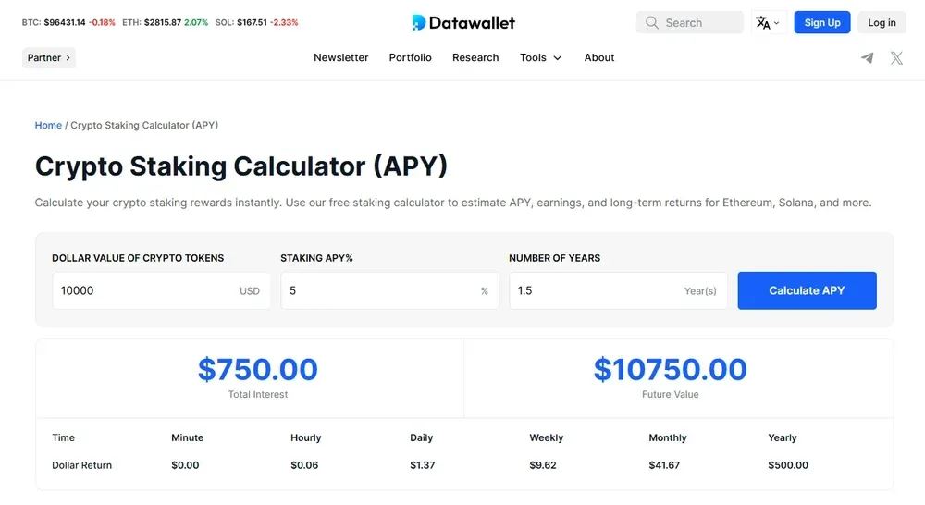
Task: Click the BTC price ticker
Action: [x=68, y=22]
